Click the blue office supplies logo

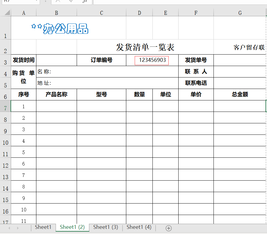[x=60, y=29]
